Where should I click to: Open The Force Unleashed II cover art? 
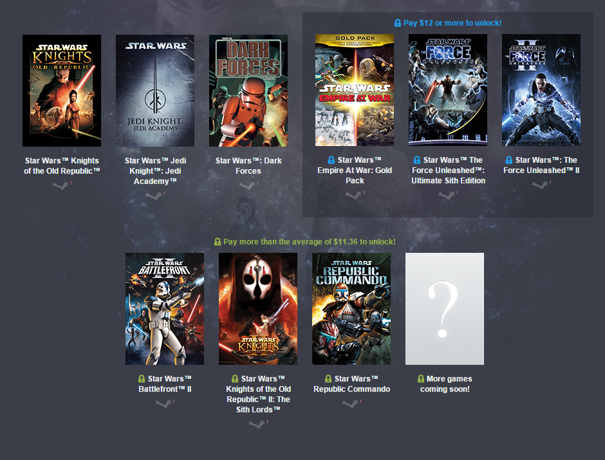pyautogui.click(x=541, y=90)
